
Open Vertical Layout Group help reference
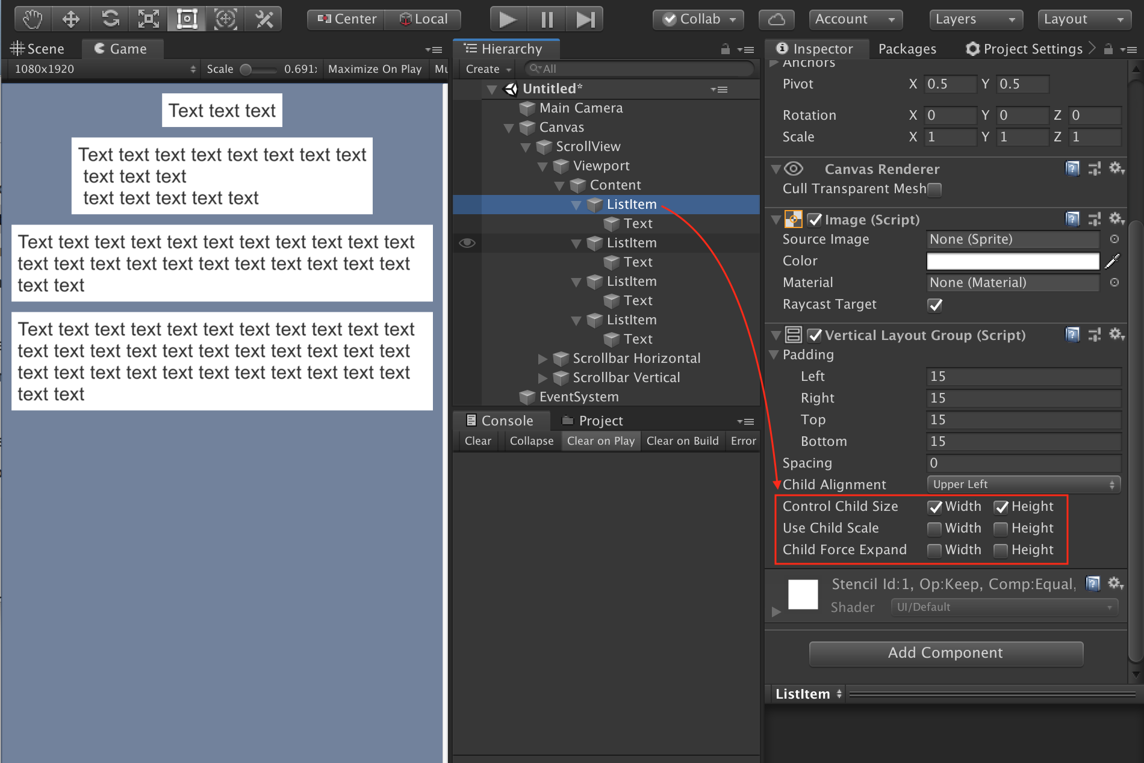pyautogui.click(x=1072, y=335)
